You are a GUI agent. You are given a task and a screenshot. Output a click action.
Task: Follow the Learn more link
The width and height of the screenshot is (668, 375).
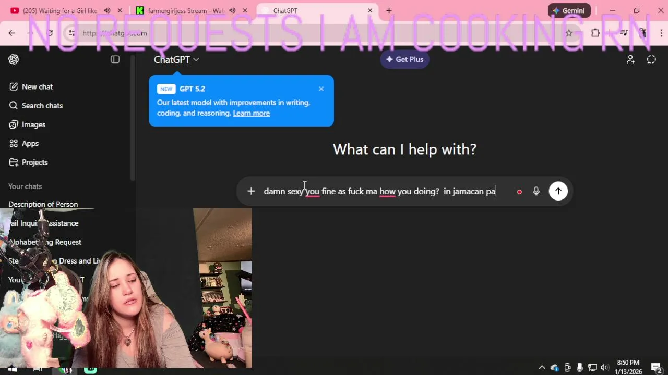pos(251,113)
